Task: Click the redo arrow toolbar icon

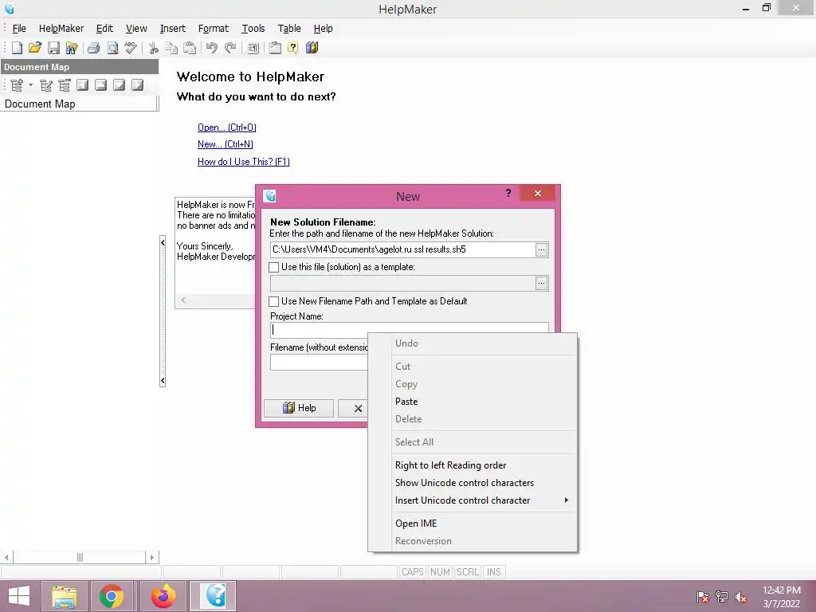Action: (x=230, y=48)
